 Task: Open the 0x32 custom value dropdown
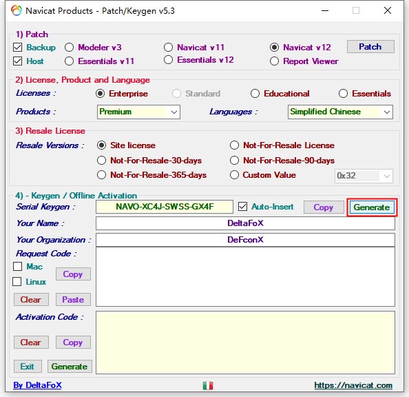click(x=364, y=176)
